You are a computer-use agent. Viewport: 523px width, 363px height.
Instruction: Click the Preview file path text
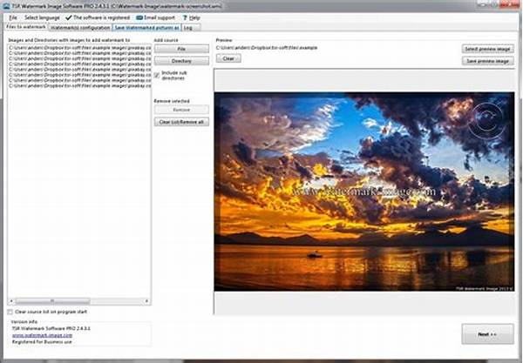click(267, 48)
